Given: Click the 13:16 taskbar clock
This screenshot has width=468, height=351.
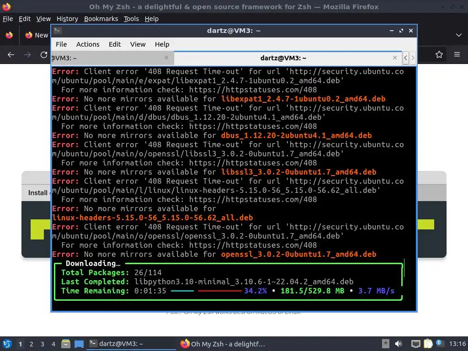Looking at the screenshot, I should [457, 344].
